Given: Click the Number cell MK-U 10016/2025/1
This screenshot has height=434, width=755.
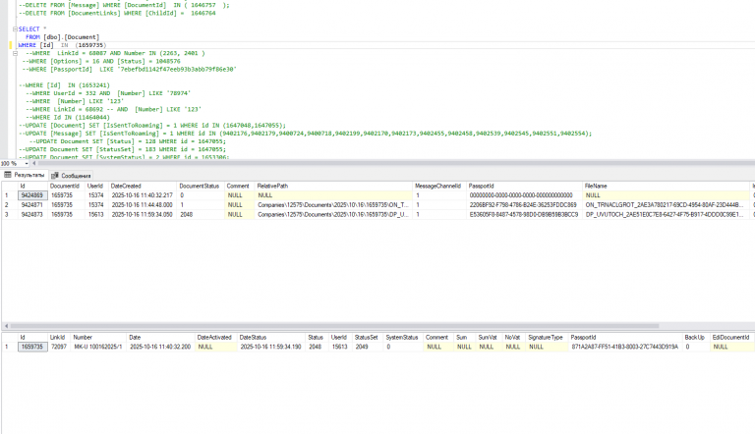Looking at the screenshot, I should click(x=97, y=347).
